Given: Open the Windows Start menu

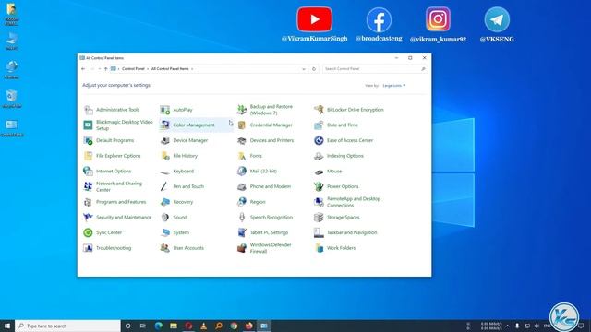Looking at the screenshot, I should [7, 326].
